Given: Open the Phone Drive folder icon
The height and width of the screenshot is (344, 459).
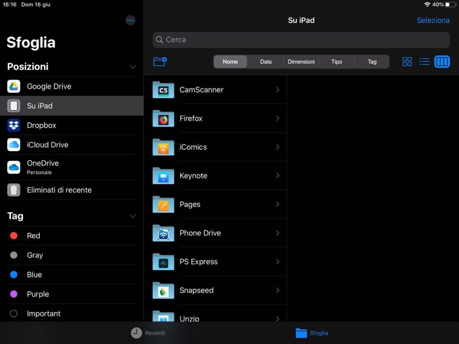Looking at the screenshot, I should click(x=163, y=233).
